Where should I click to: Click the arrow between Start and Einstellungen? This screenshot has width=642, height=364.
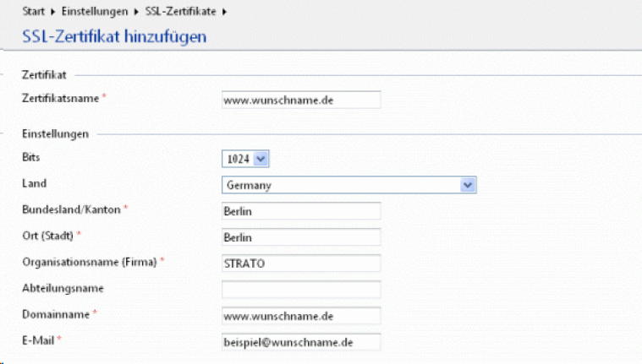click(x=52, y=12)
